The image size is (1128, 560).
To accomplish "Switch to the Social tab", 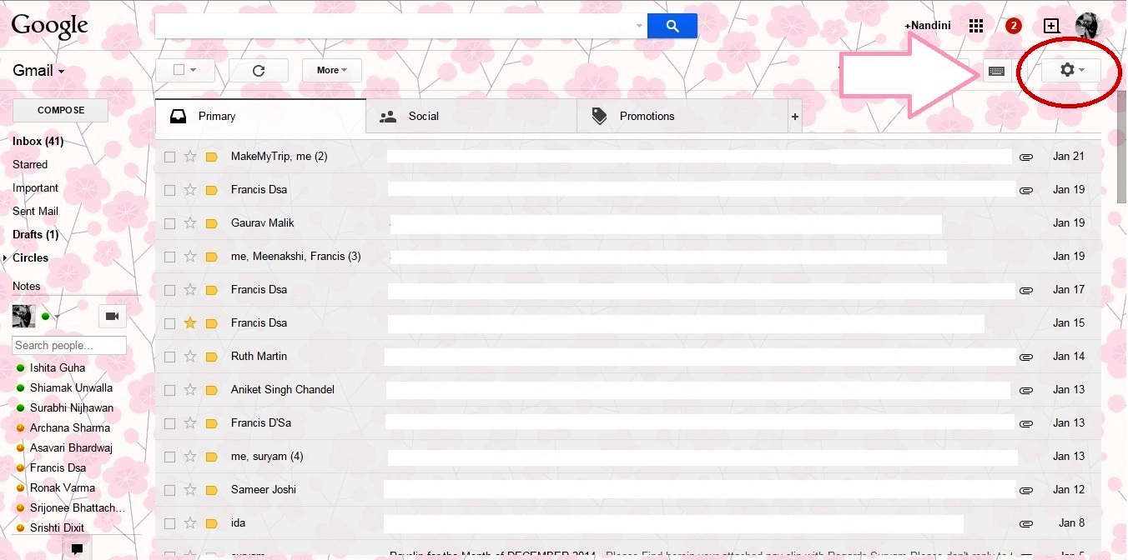I will point(424,116).
